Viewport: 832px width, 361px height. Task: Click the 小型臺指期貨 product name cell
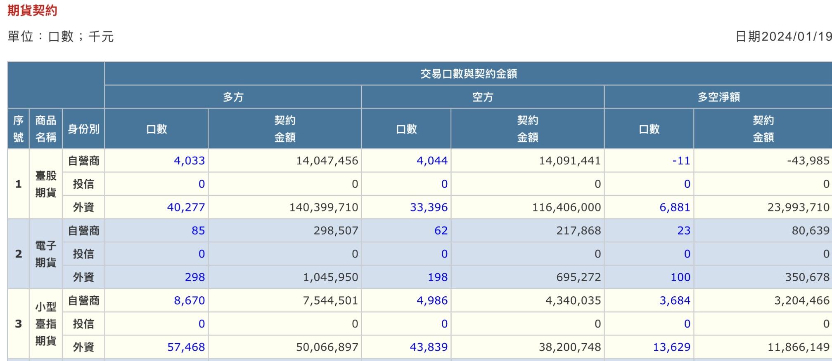(46, 324)
